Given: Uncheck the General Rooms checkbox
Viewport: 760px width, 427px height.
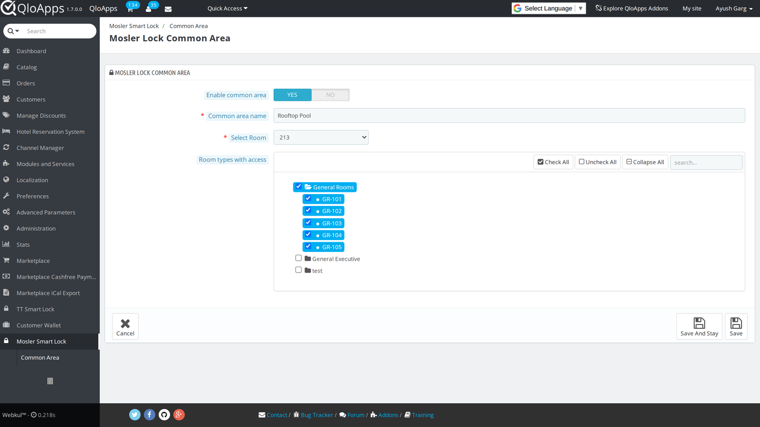Looking at the screenshot, I should [299, 186].
